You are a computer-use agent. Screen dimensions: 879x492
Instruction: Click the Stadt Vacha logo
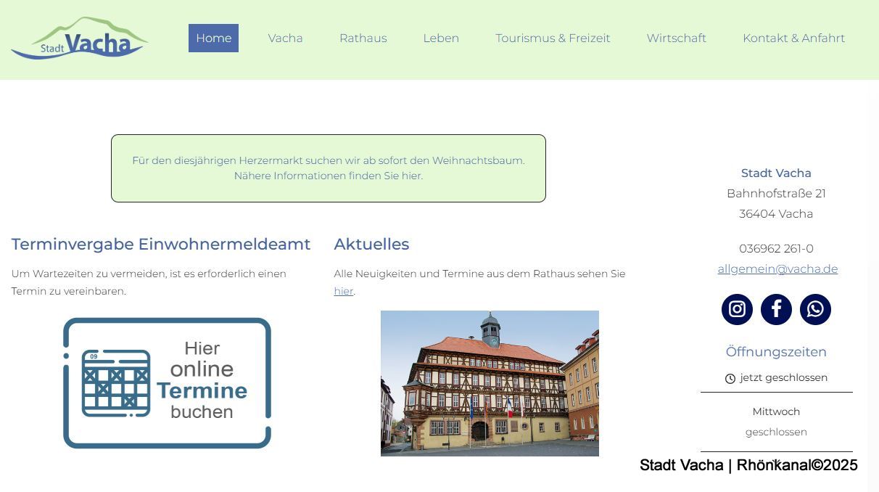pos(80,38)
